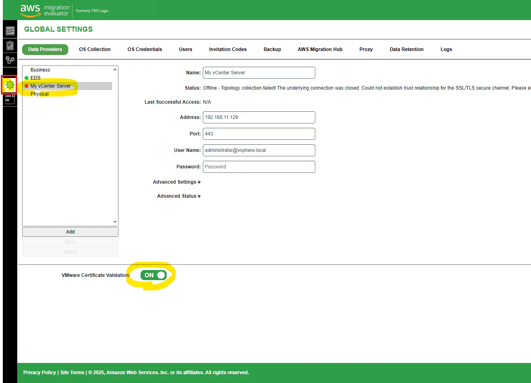Image resolution: width=531 pixels, height=383 pixels.
Task: Click the GLOBAL SETTINGS heading
Action: coord(58,29)
